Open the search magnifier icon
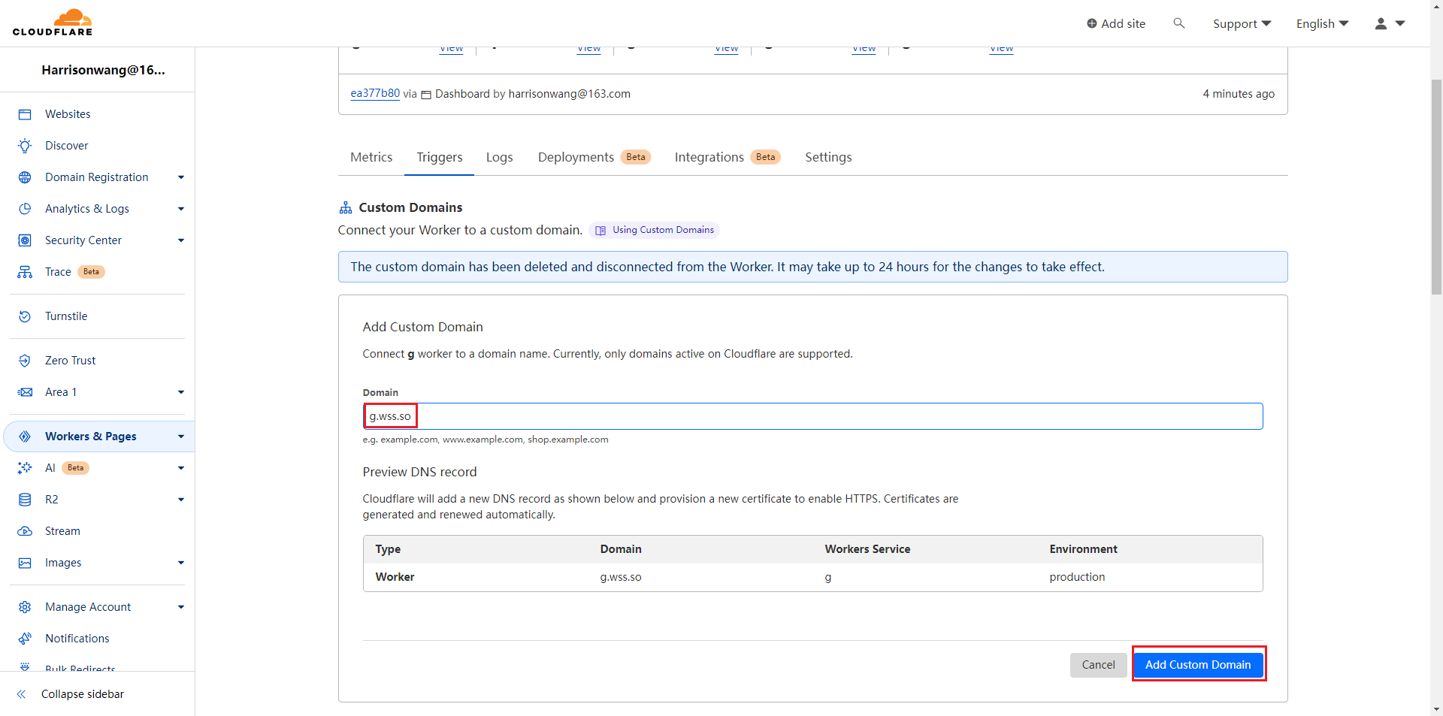This screenshot has width=1443, height=716. (x=1178, y=23)
